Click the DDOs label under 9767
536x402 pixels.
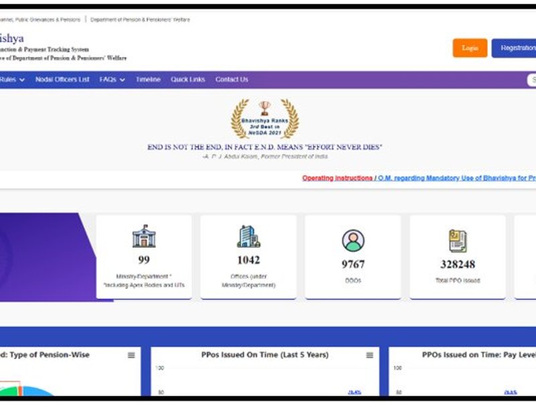pos(353,280)
